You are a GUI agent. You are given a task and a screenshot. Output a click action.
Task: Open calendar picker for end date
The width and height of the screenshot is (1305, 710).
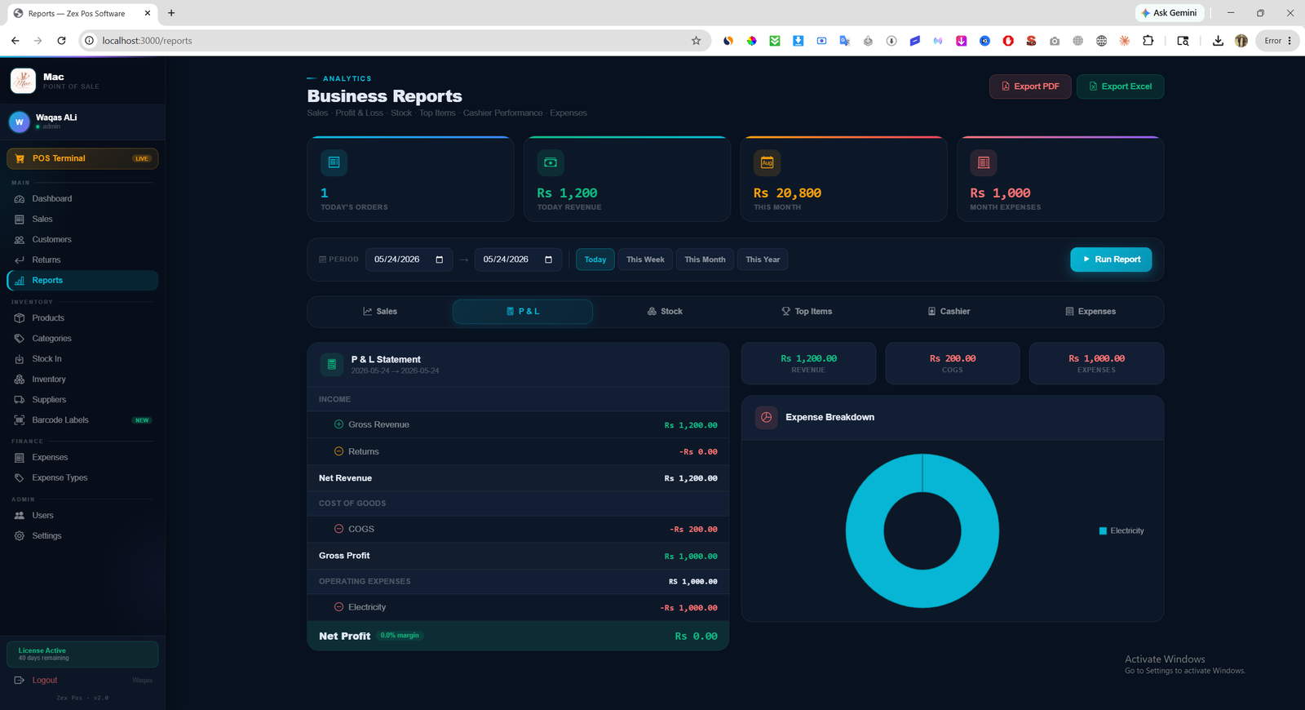point(548,260)
